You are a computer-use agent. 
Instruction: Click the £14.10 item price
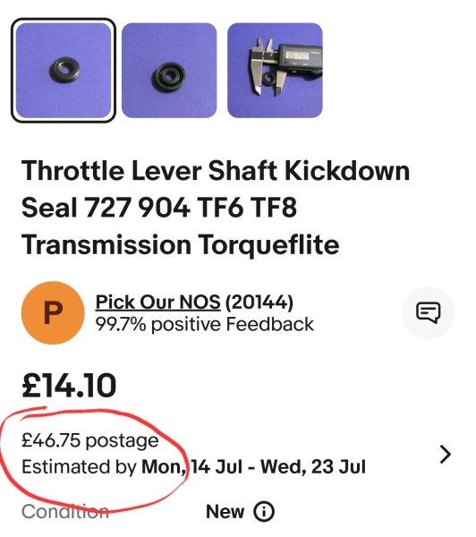[x=69, y=386]
